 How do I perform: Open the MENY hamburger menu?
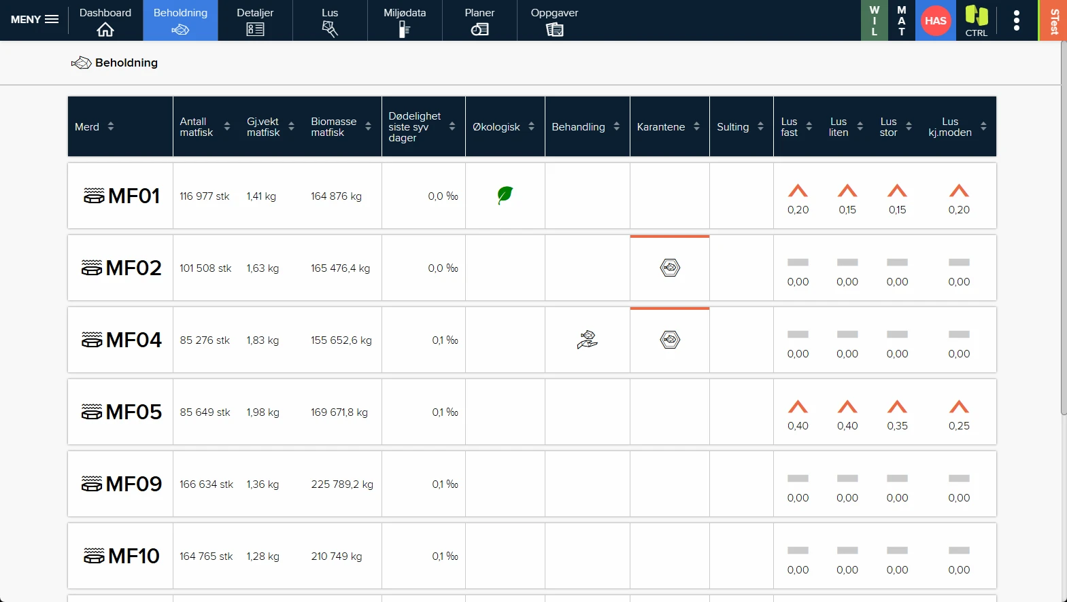(x=34, y=20)
